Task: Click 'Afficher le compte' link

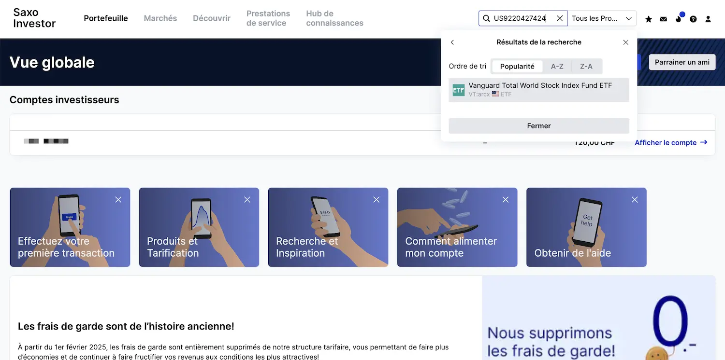Action: point(671,142)
